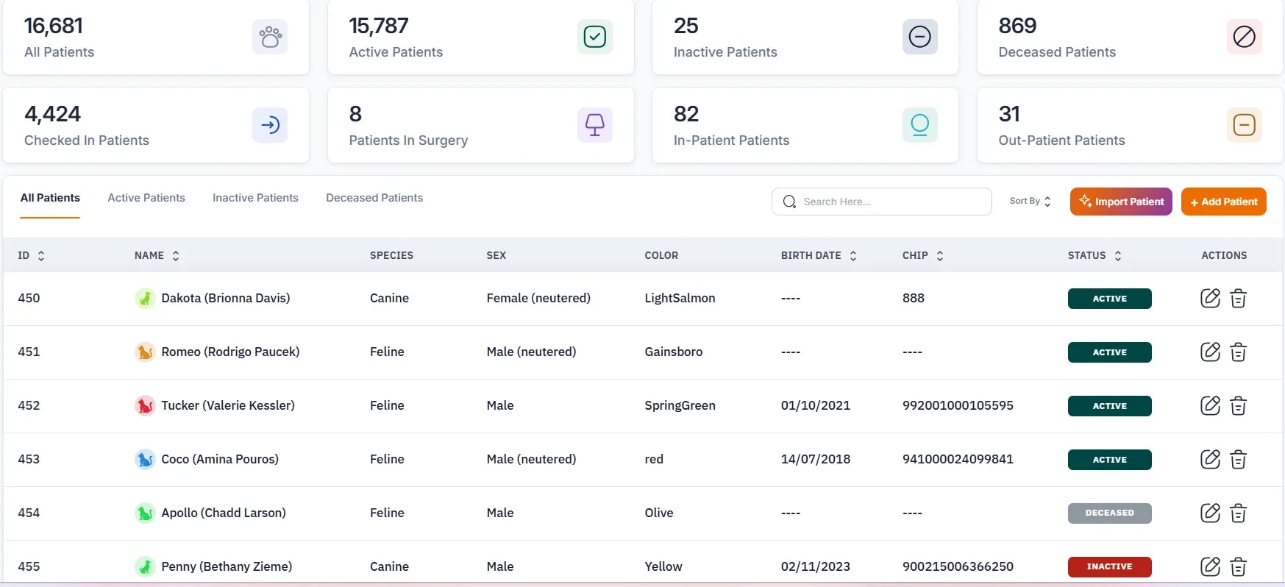
Task: Click the lamp icon on Patients In Surgery card
Action: [x=594, y=125]
